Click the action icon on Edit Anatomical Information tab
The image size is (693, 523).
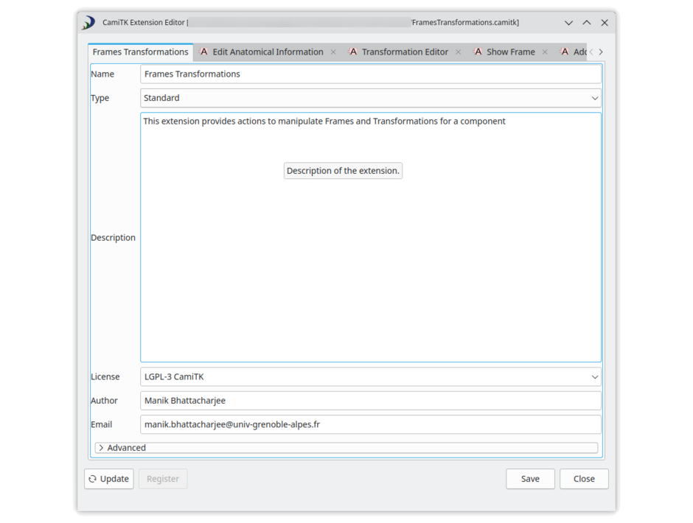coord(203,52)
